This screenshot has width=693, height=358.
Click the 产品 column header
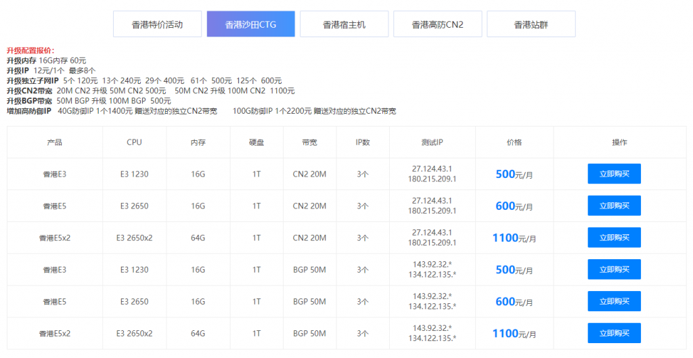pyautogui.click(x=55, y=142)
